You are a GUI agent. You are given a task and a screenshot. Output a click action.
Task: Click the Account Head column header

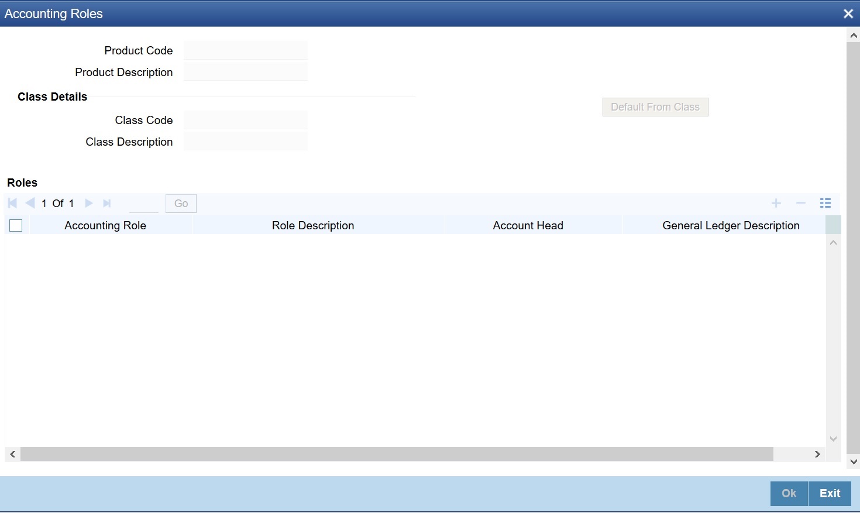[x=528, y=225]
